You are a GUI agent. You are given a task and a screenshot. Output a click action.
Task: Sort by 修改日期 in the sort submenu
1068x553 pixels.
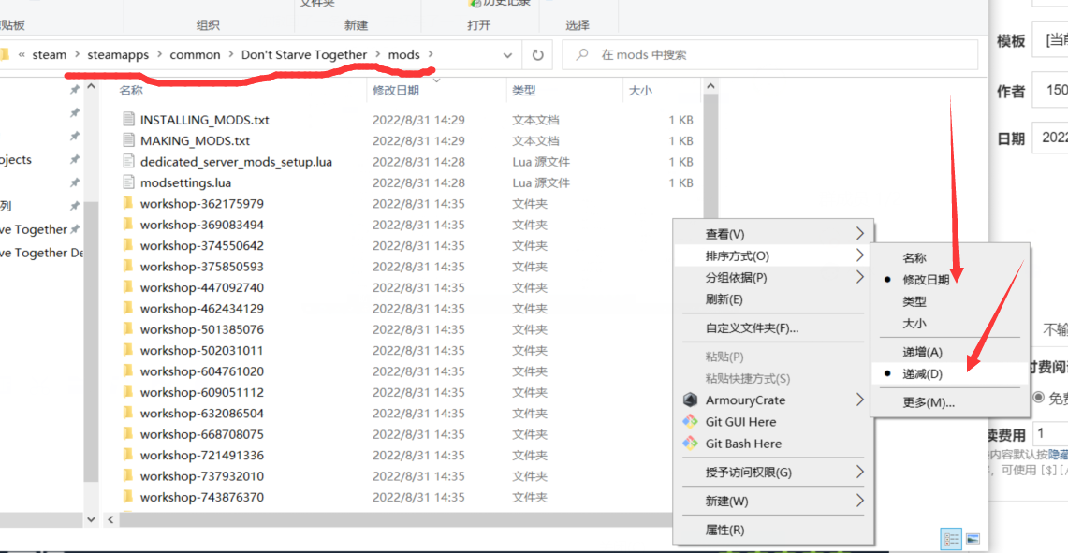(950, 279)
